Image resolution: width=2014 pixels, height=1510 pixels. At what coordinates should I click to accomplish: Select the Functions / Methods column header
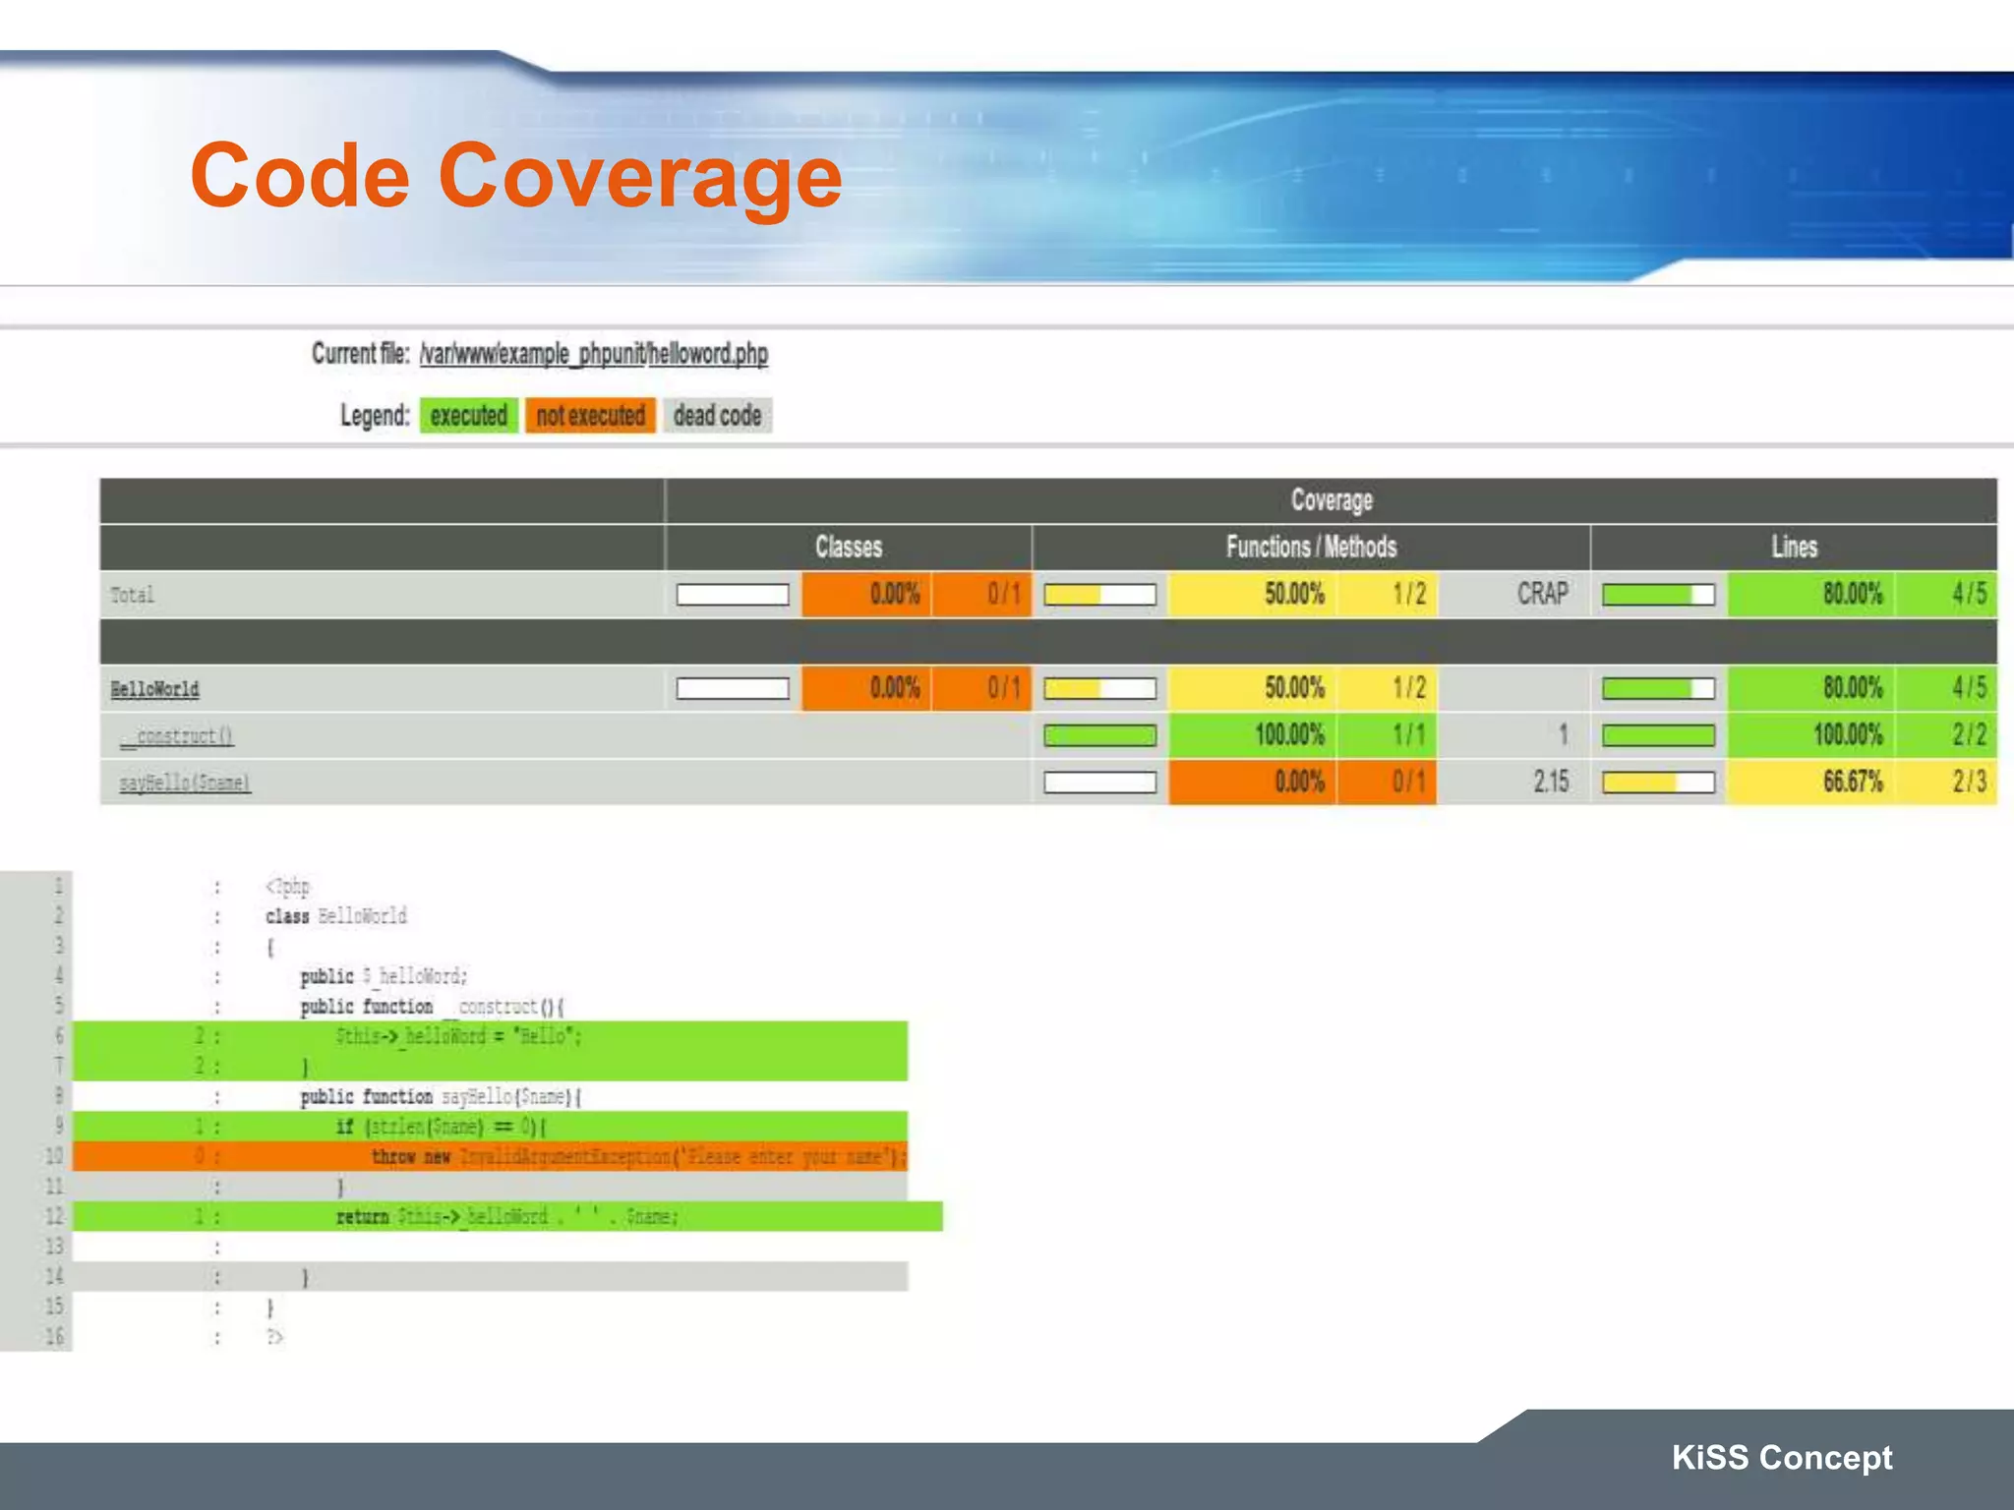pyautogui.click(x=1310, y=548)
